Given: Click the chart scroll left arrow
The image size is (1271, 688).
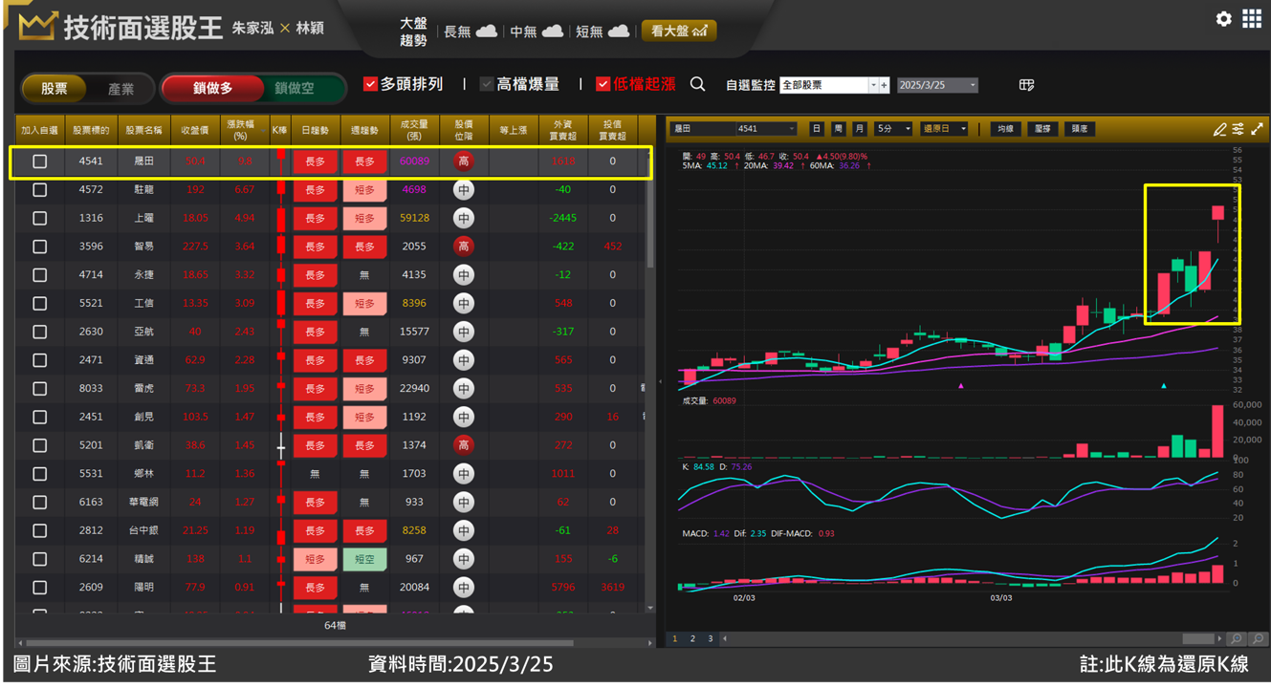Looking at the screenshot, I should 724,638.
